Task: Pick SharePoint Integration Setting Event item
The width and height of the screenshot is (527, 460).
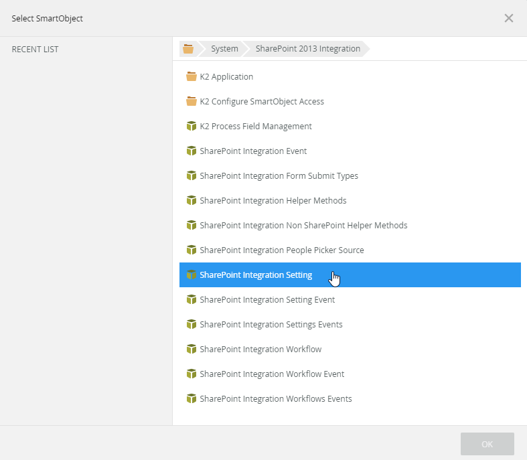Action: [x=267, y=300]
